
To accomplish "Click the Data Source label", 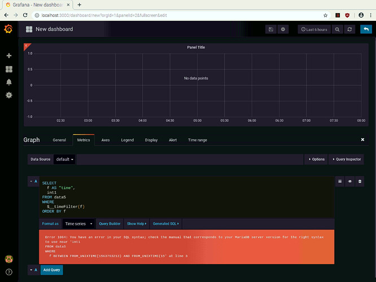I will coord(40,159).
